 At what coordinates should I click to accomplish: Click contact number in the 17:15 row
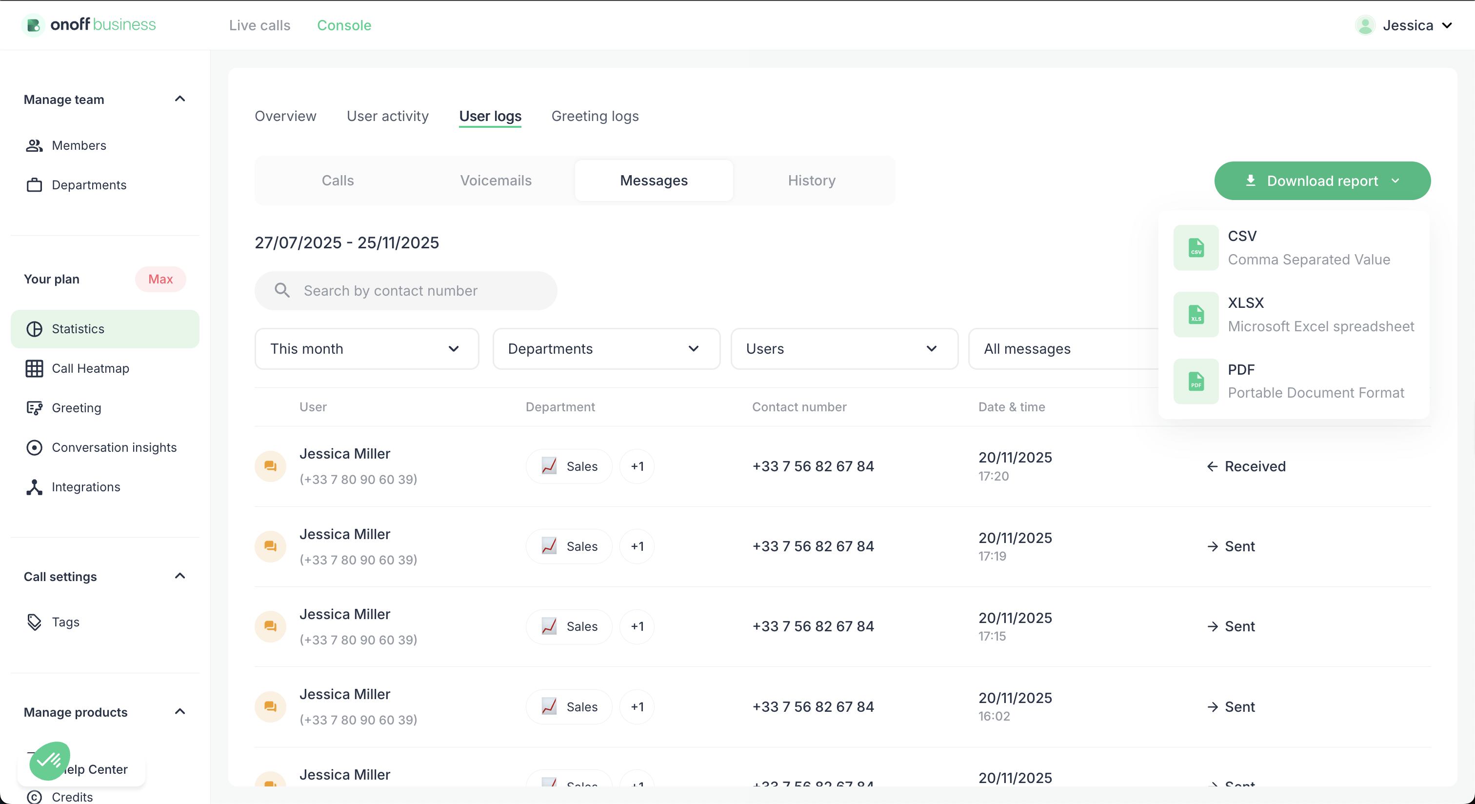coord(813,626)
